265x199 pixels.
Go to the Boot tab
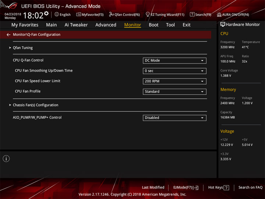(x=153, y=25)
